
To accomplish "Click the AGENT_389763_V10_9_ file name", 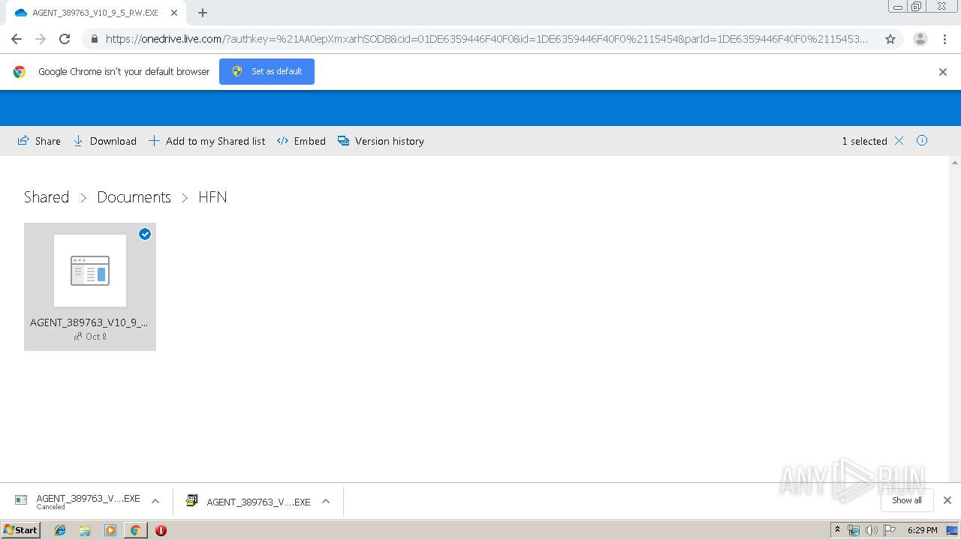I will point(89,322).
